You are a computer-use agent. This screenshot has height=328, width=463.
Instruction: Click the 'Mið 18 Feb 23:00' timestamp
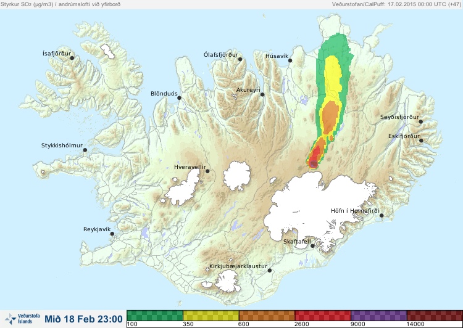pyautogui.click(x=83, y=319)
